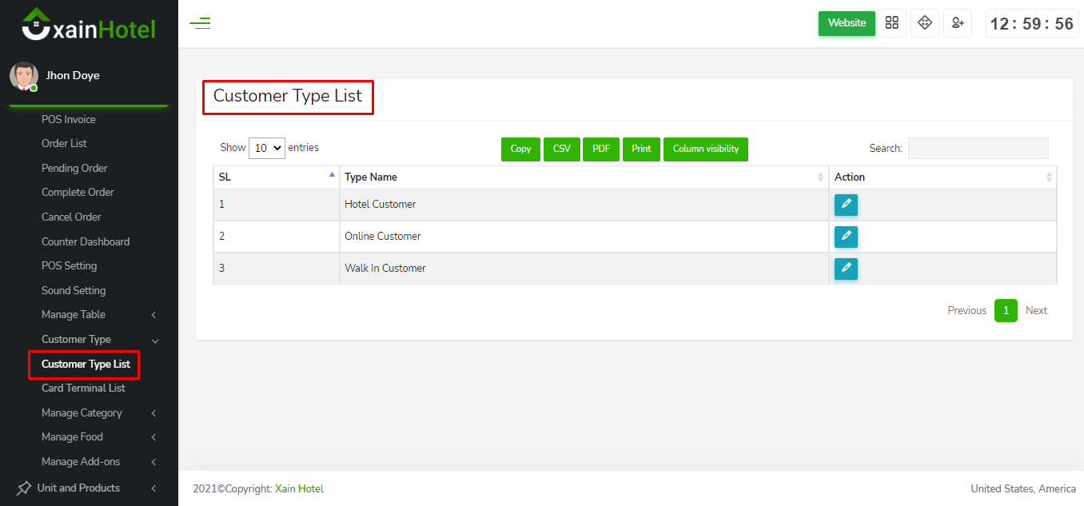This screenshot has height=506, width=1084.
Task: Open Column visibility options
Action: (705, 149)
